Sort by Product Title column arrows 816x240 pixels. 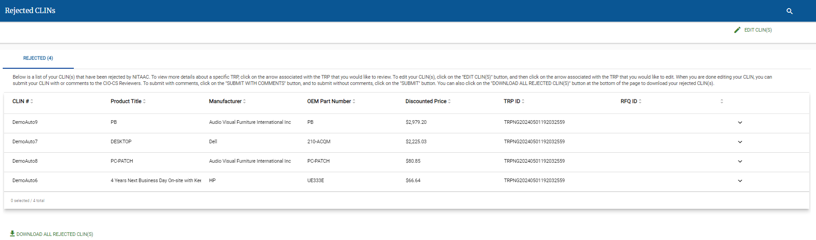click(144, 101)
